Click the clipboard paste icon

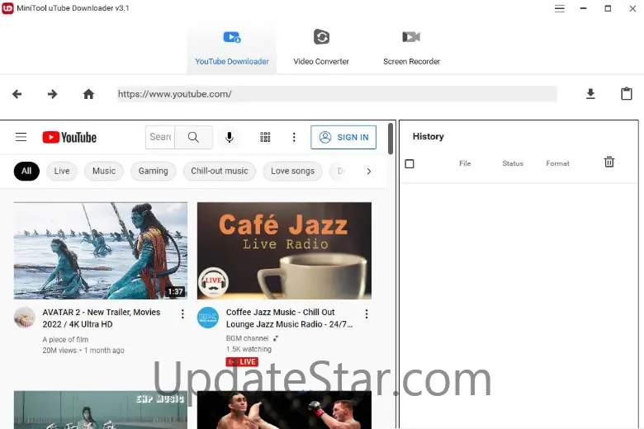tap(626, 93)
